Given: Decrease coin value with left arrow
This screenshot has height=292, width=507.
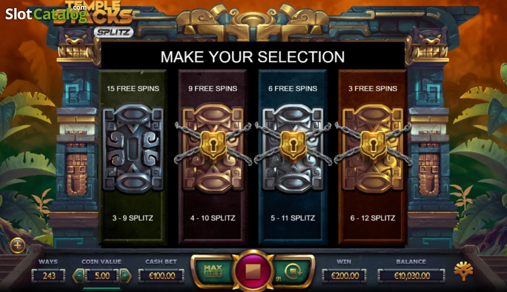Looking at the screenshot, I should point(78,276).
